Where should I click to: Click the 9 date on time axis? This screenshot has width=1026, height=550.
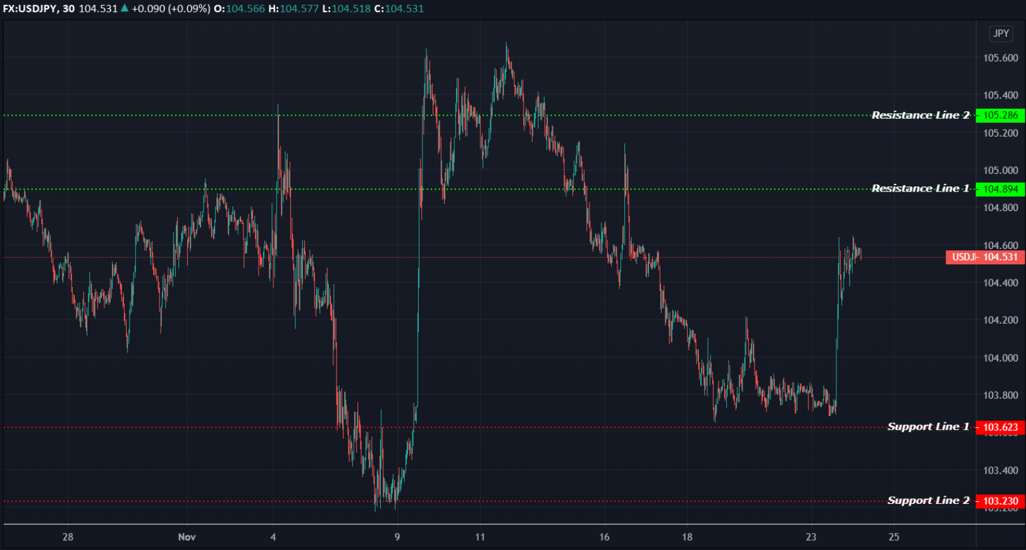[x=397, y=537]
